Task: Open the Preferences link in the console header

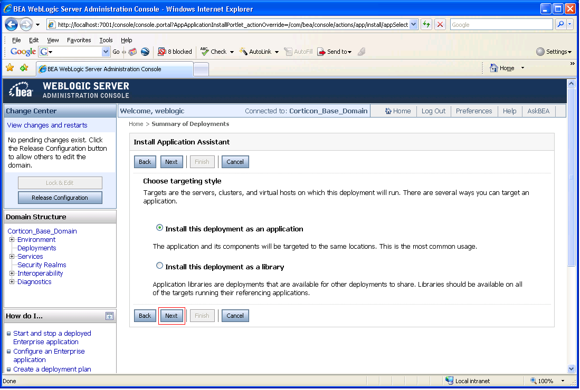Action: click(x=474, y=111)
